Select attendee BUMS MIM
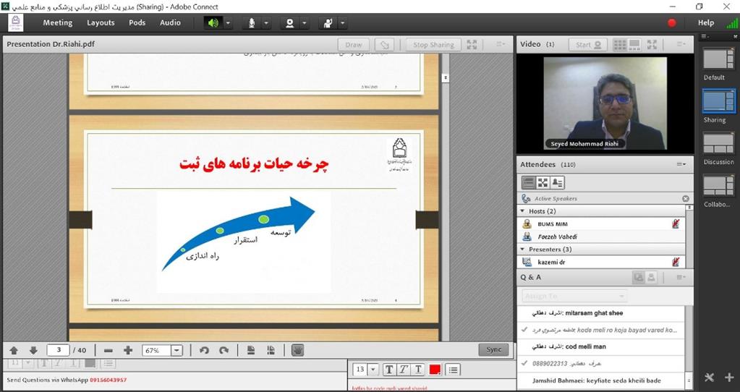Viewport: 740px width, 392px height. tap(602, 224)
